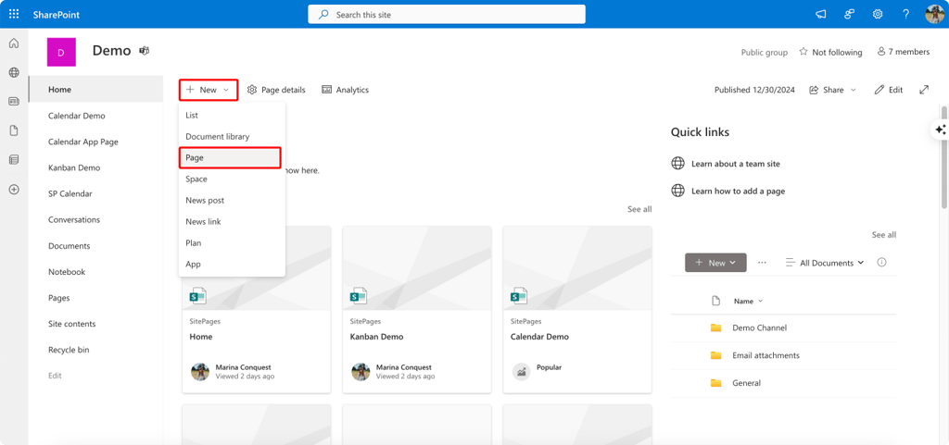Open the documents info pane icon
The image size is (949, 445).
pyautogui.click(x=882, y=262)
